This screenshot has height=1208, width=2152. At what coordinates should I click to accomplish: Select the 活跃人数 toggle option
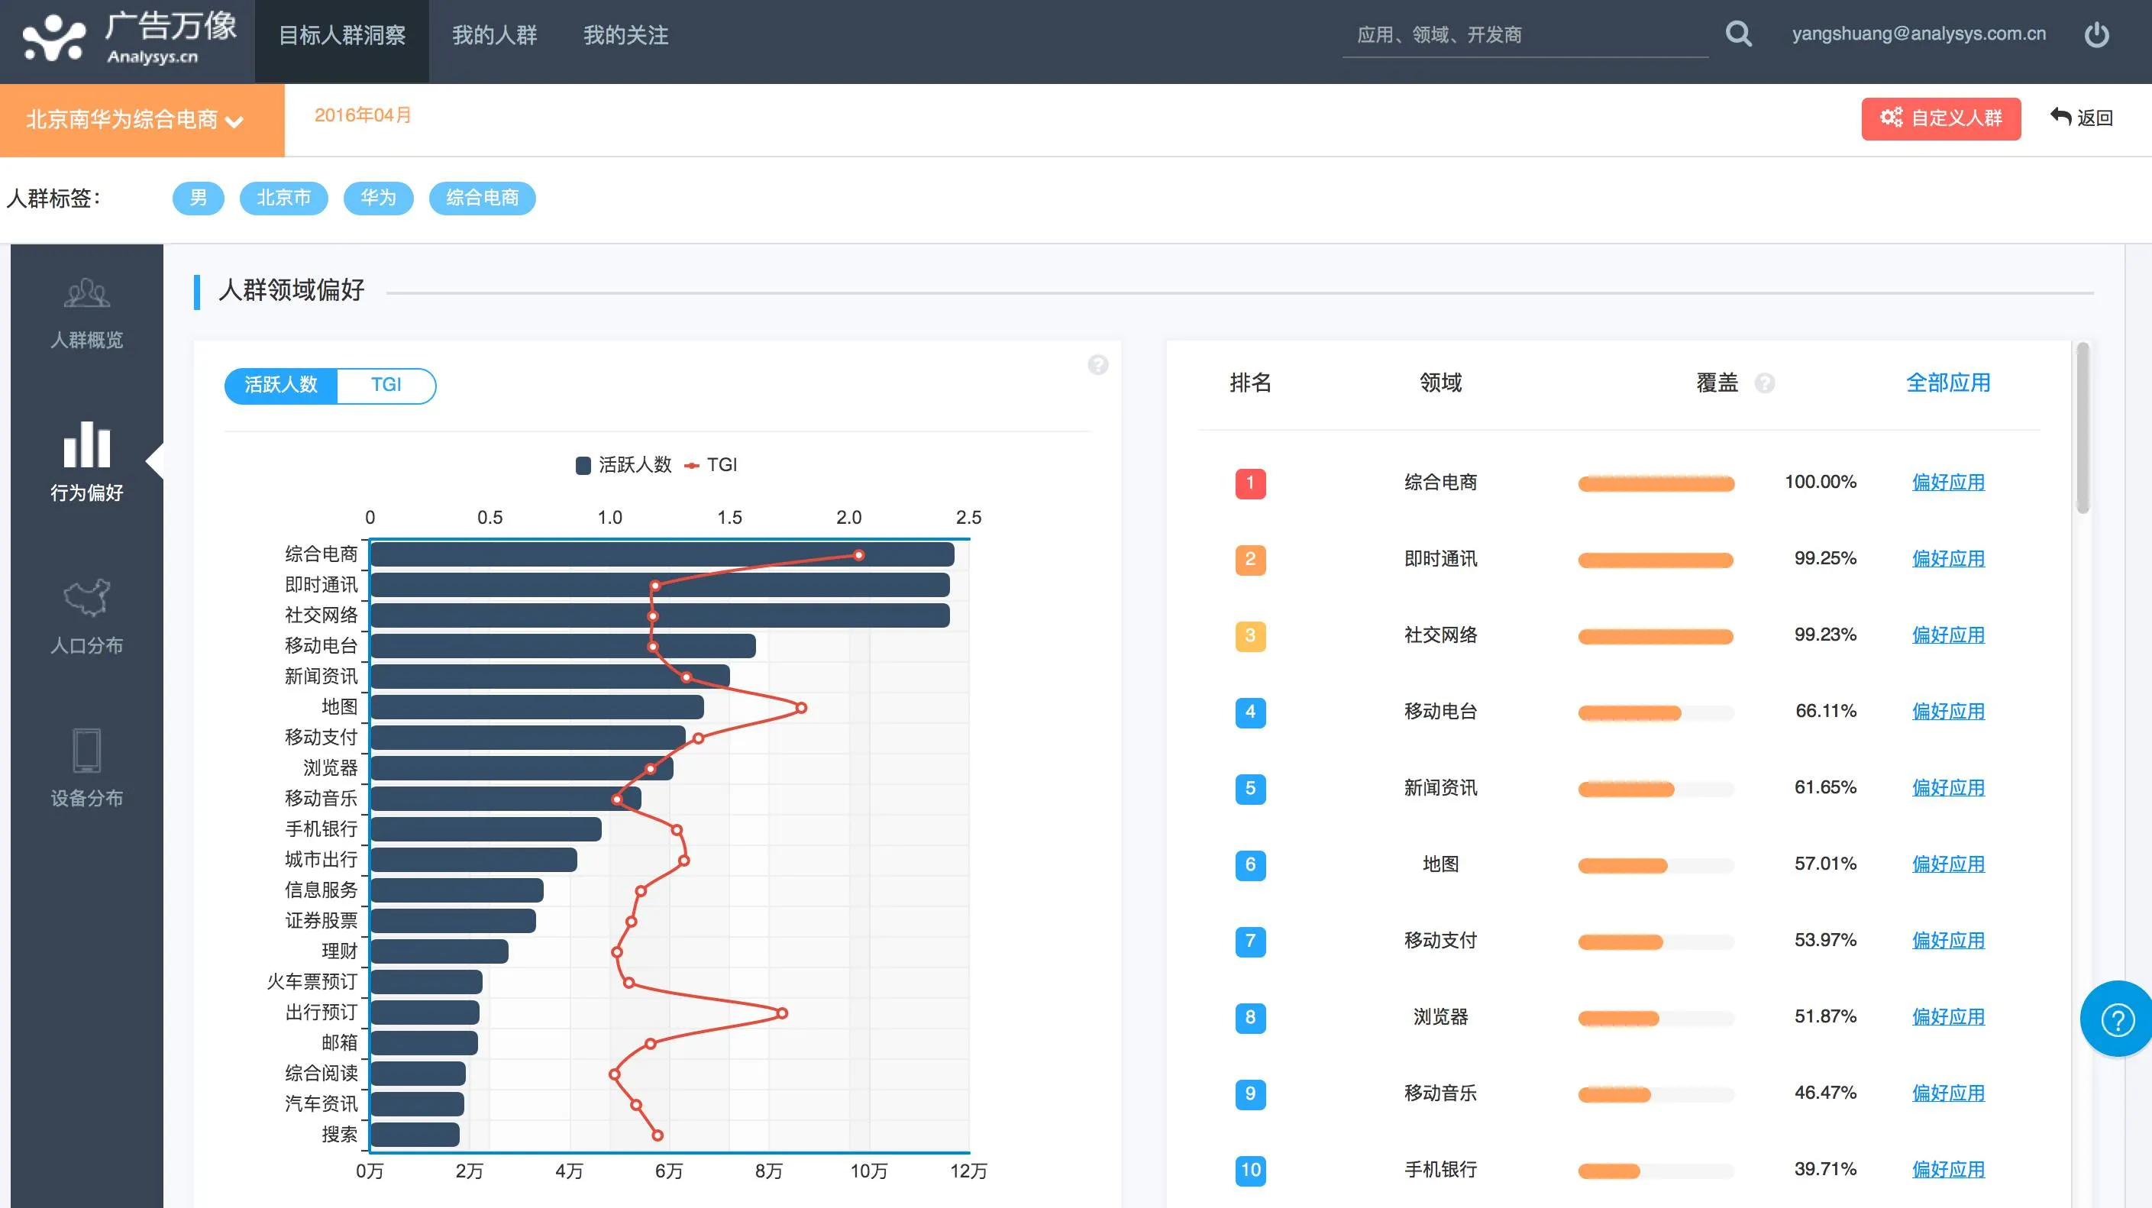[281, 385]
